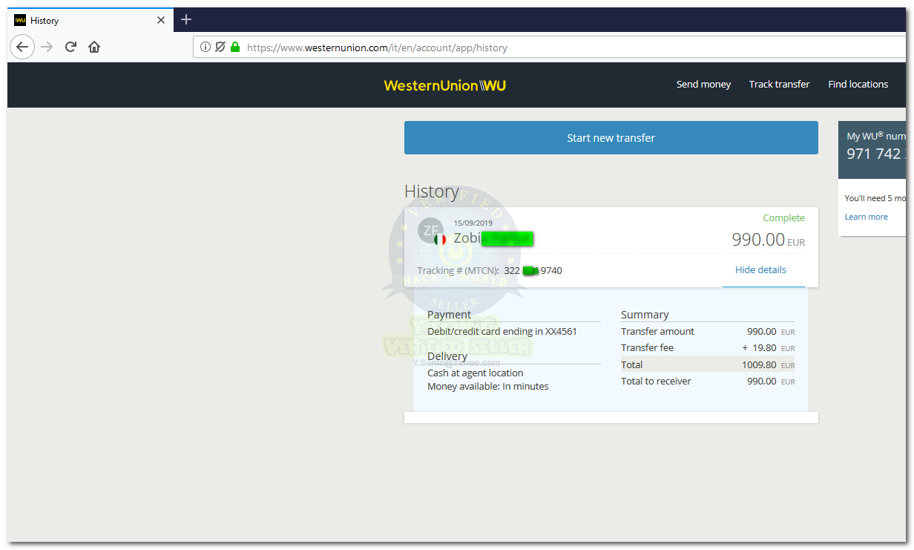Click the Total to receiver label
Image resolution: width=914 pixels, height=550 pixels.
coord(656,382)
